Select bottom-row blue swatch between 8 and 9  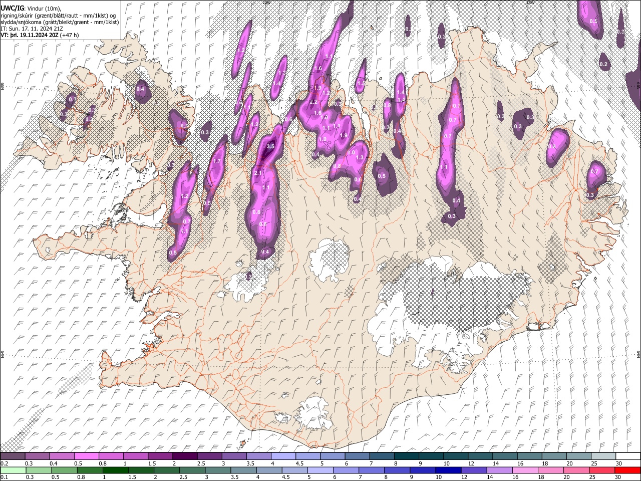pyautogui.click(x=397, y=470)
